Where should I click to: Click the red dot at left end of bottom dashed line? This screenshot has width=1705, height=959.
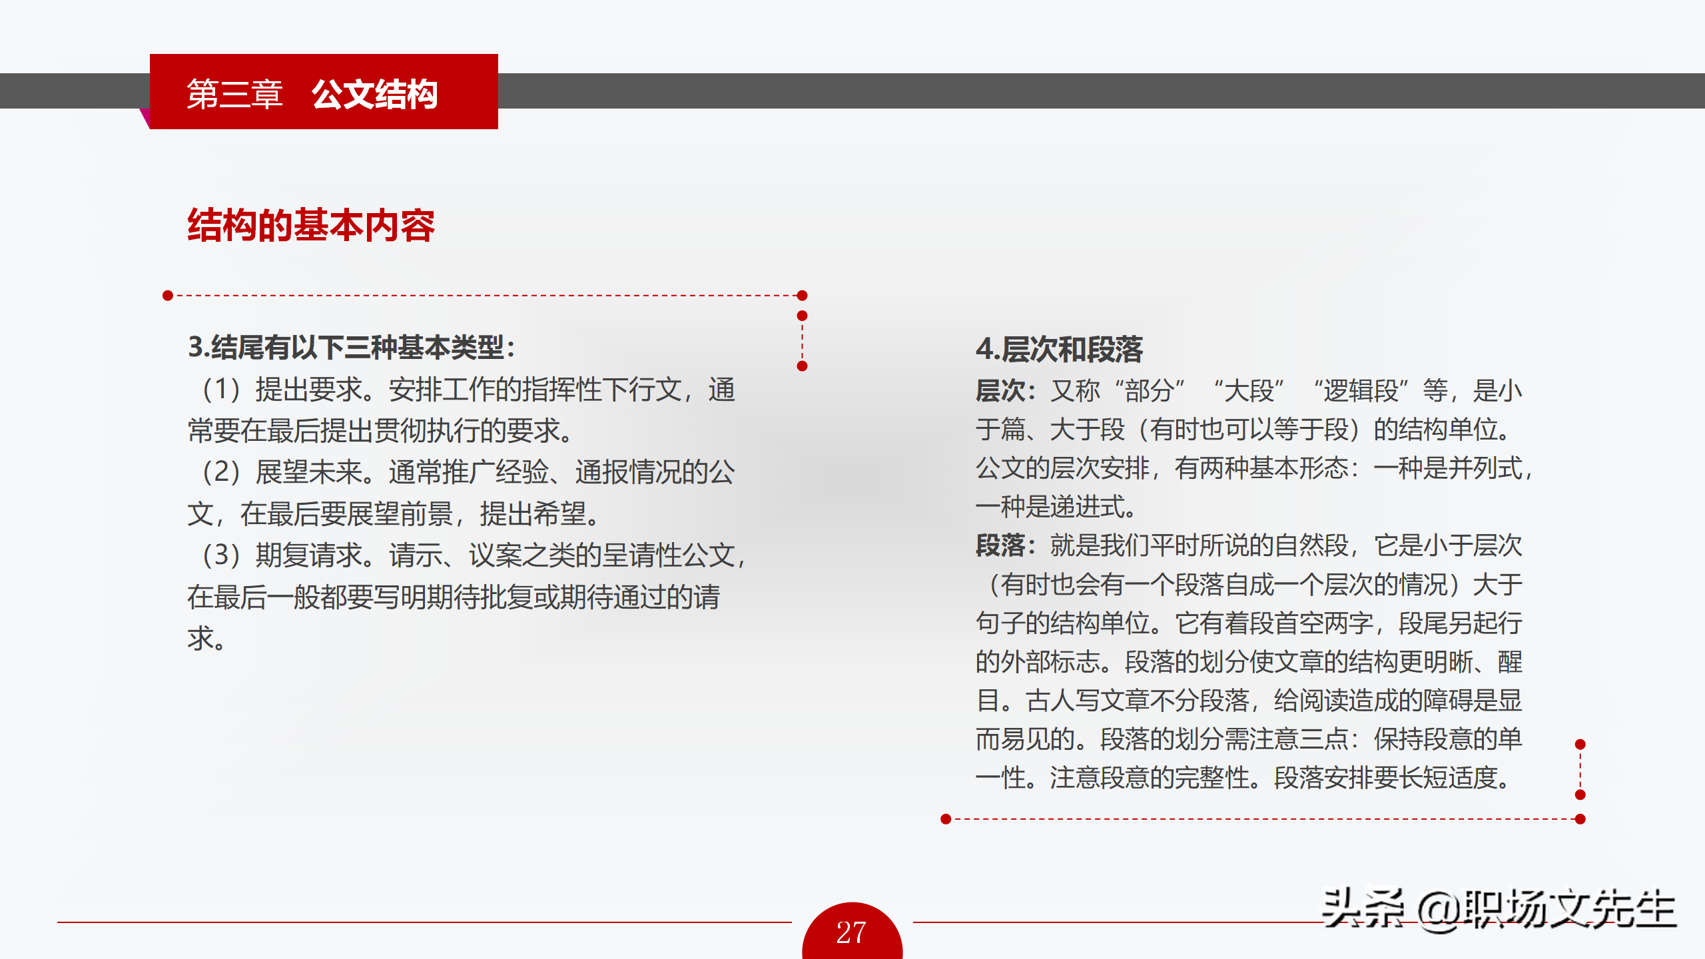point(946,819)
